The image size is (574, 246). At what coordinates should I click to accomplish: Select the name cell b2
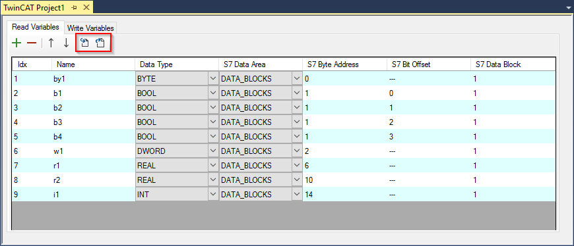coord(93,108)
